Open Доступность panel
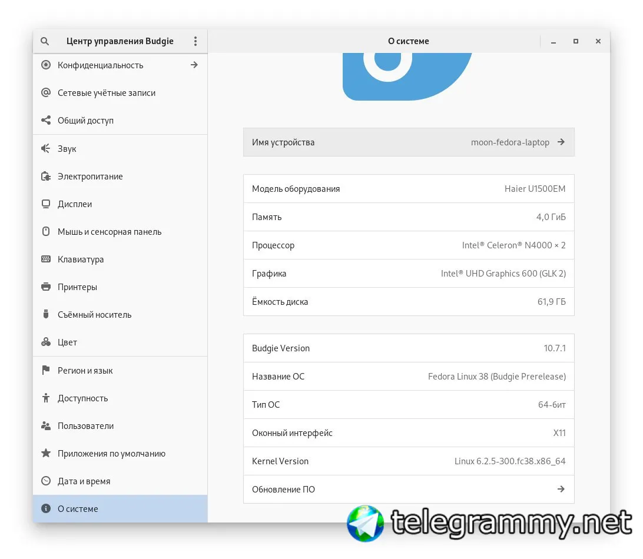This screenshot has width=643, height=559. tap(120, 398)
